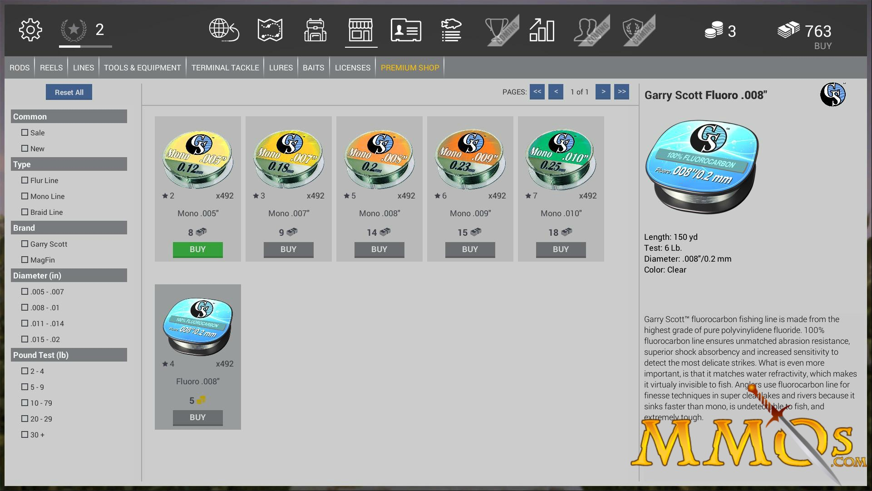Viewport: 872px width, 491px height.
Task: Check the MagFin brand filter
Action: click(25, 260)
